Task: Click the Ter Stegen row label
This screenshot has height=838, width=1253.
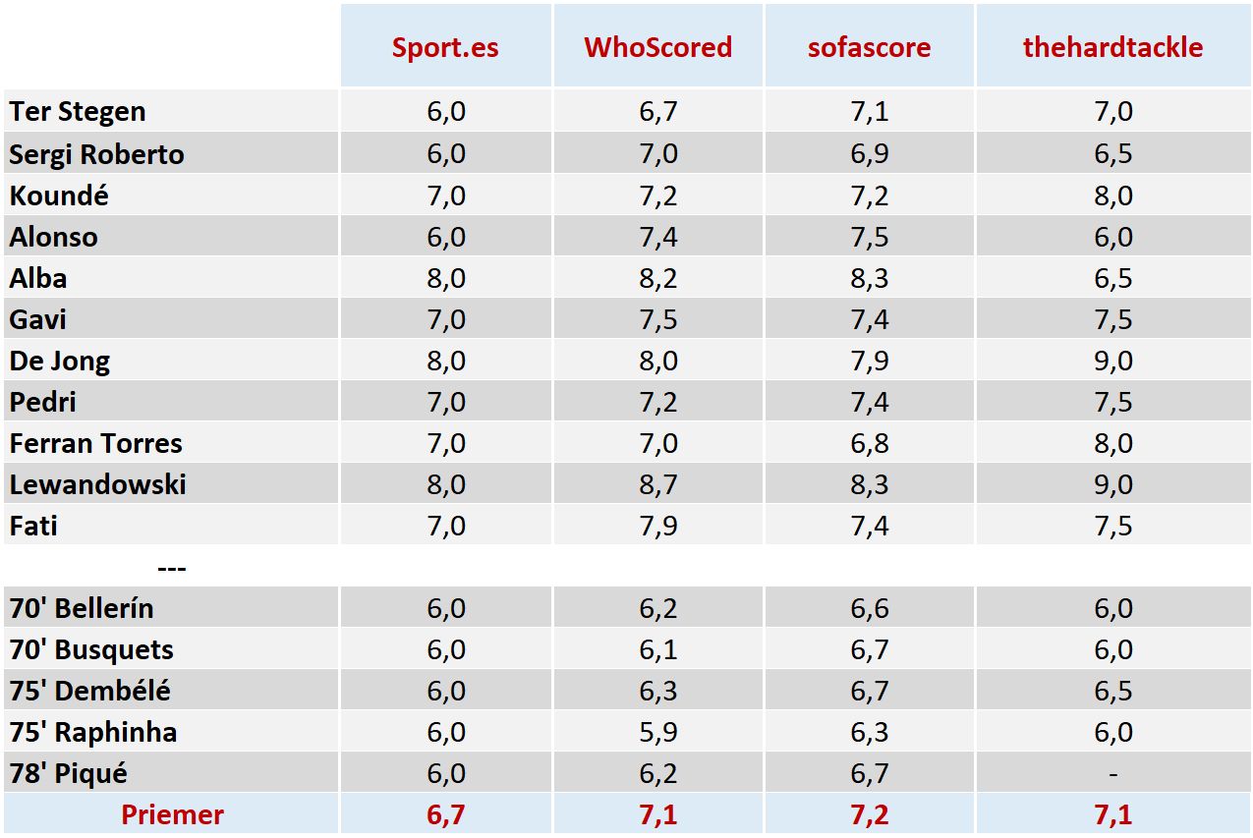Action: click(78, 112)
